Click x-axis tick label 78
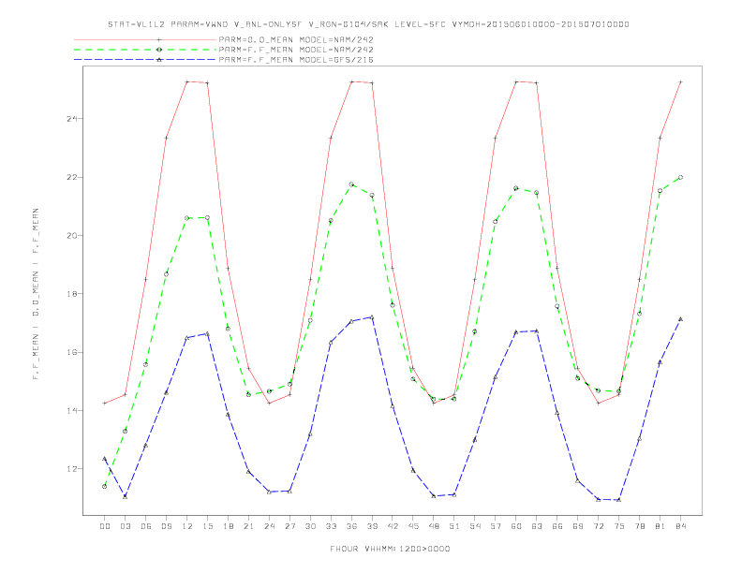742x573 pixels. pyautogui.click(x=639, y=526)
